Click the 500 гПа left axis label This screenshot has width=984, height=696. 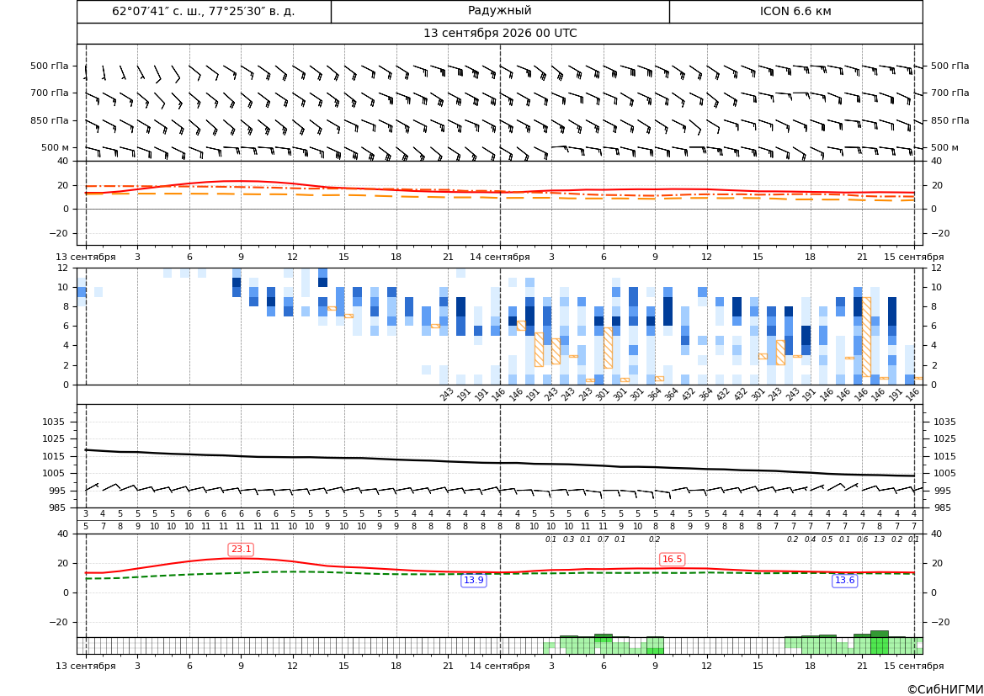pyautogui.click(x=50, y=66)
